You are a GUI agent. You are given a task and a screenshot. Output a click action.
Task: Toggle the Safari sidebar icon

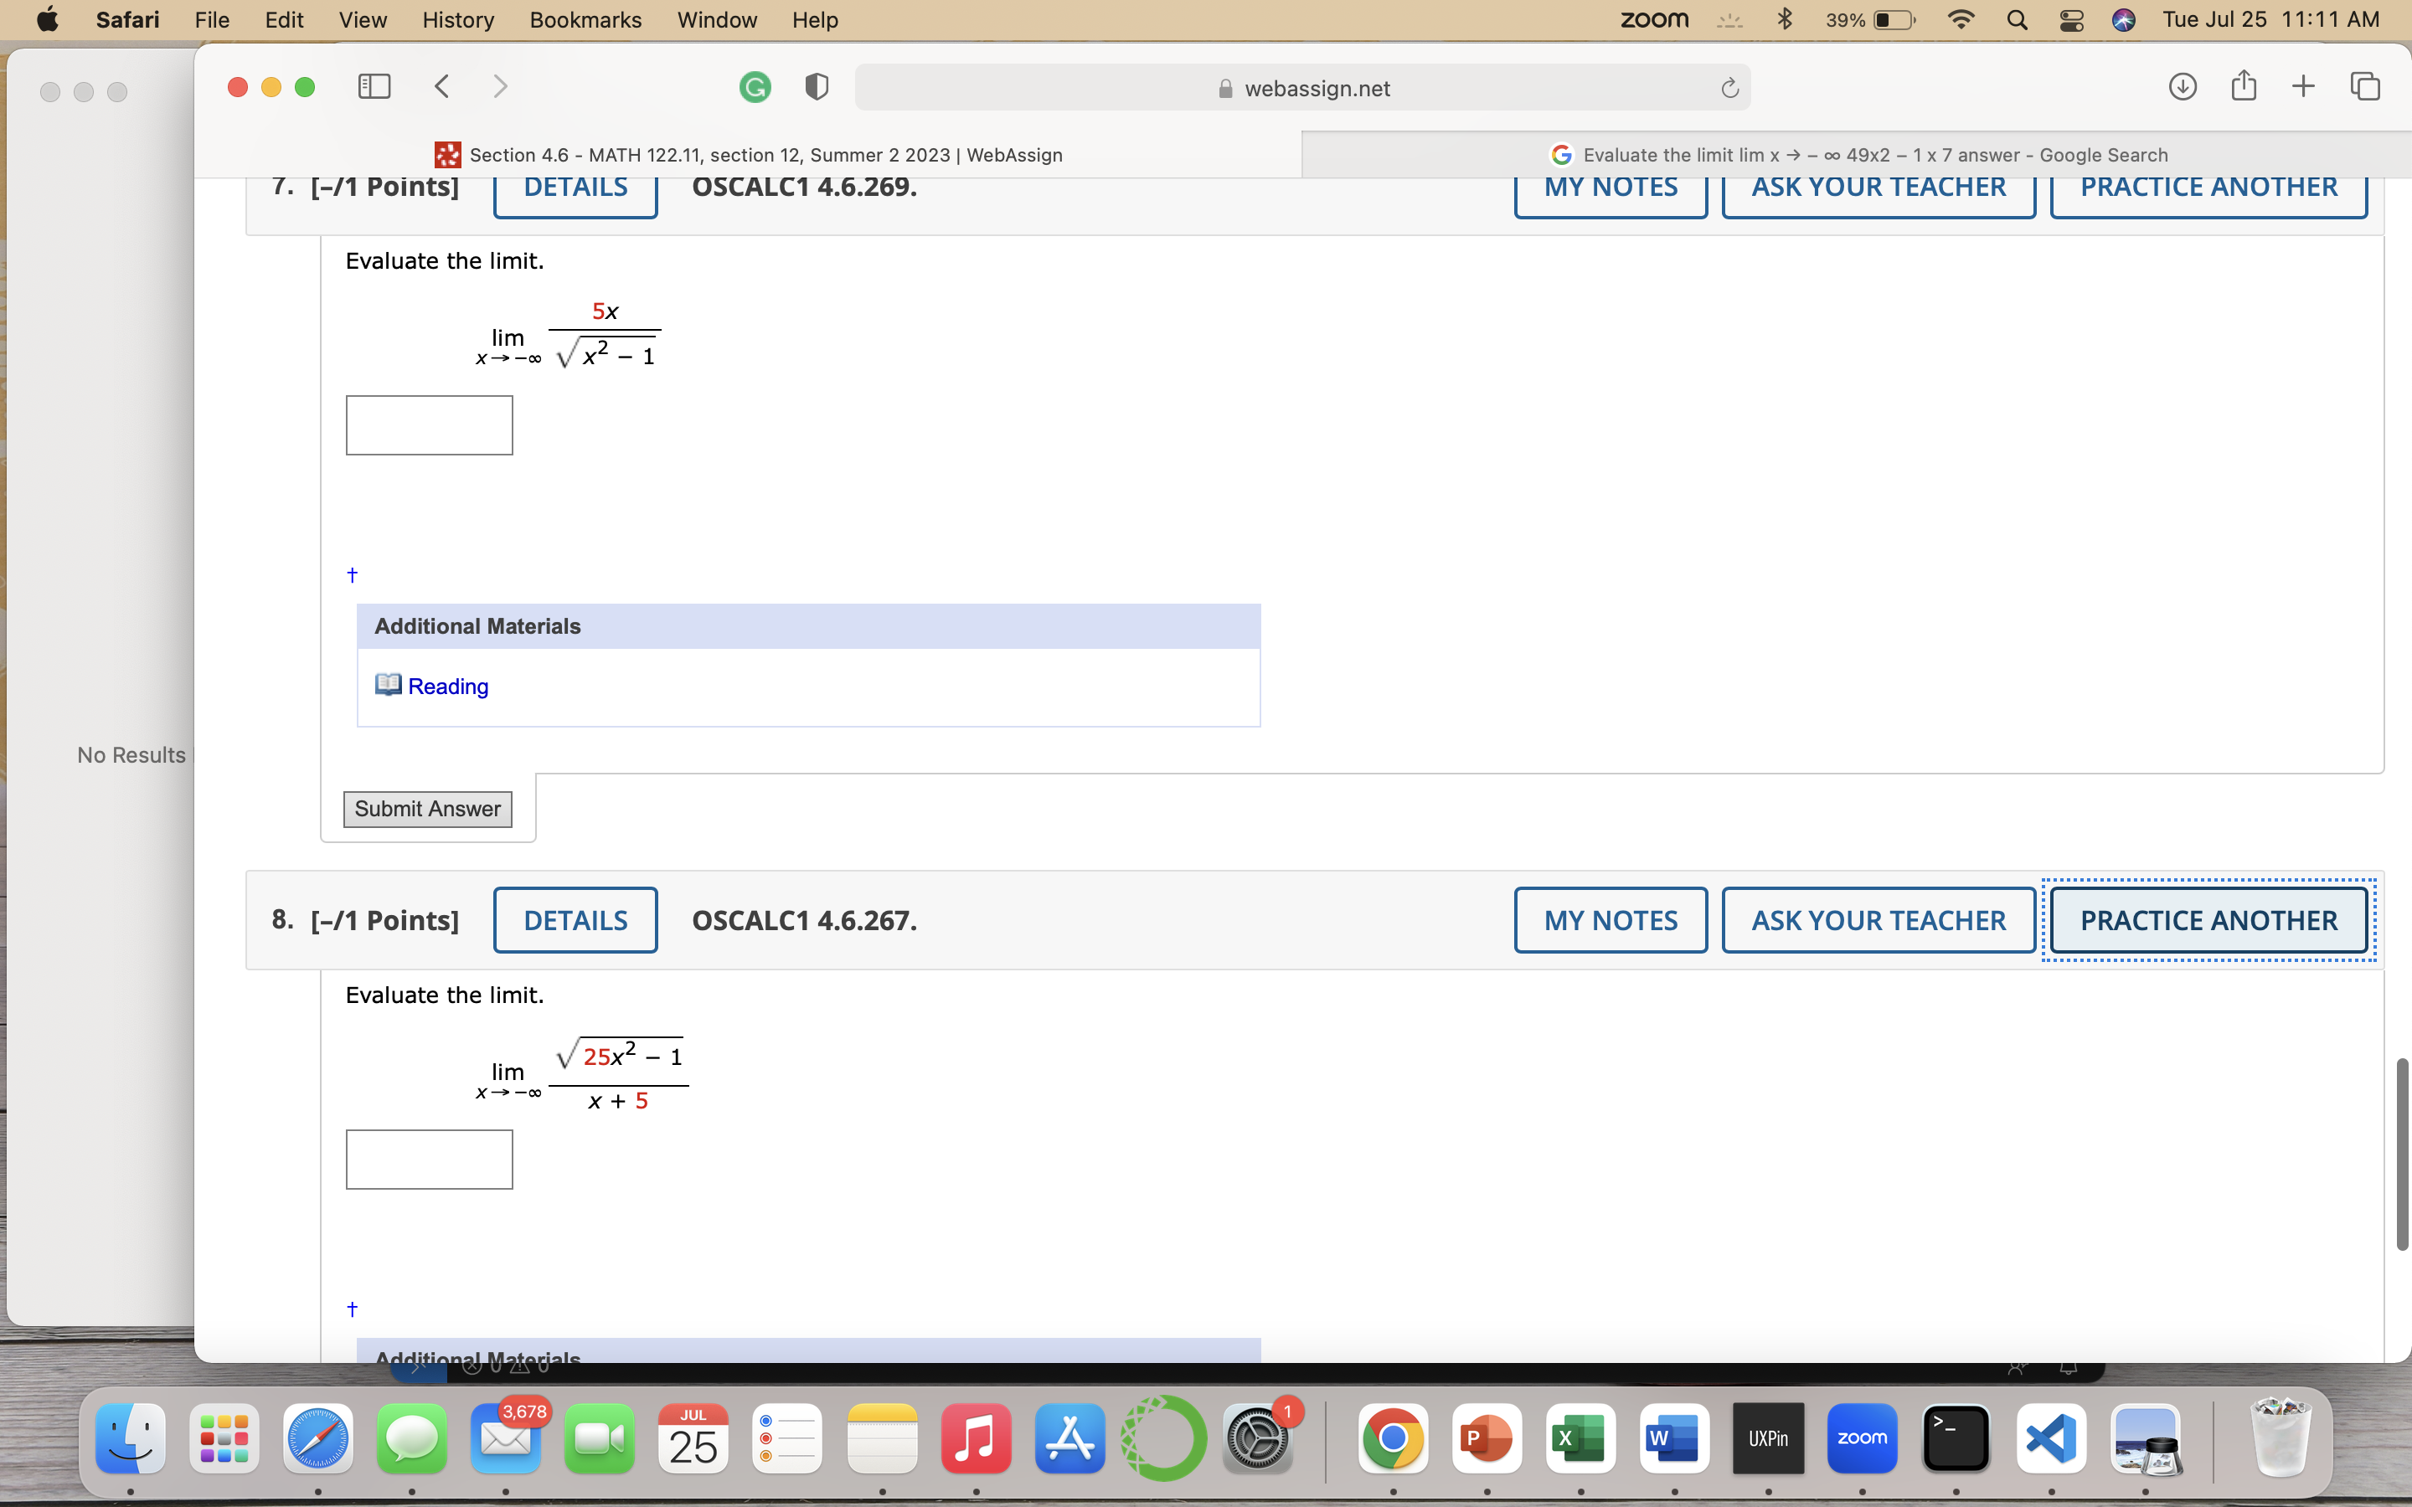(374, 87)
